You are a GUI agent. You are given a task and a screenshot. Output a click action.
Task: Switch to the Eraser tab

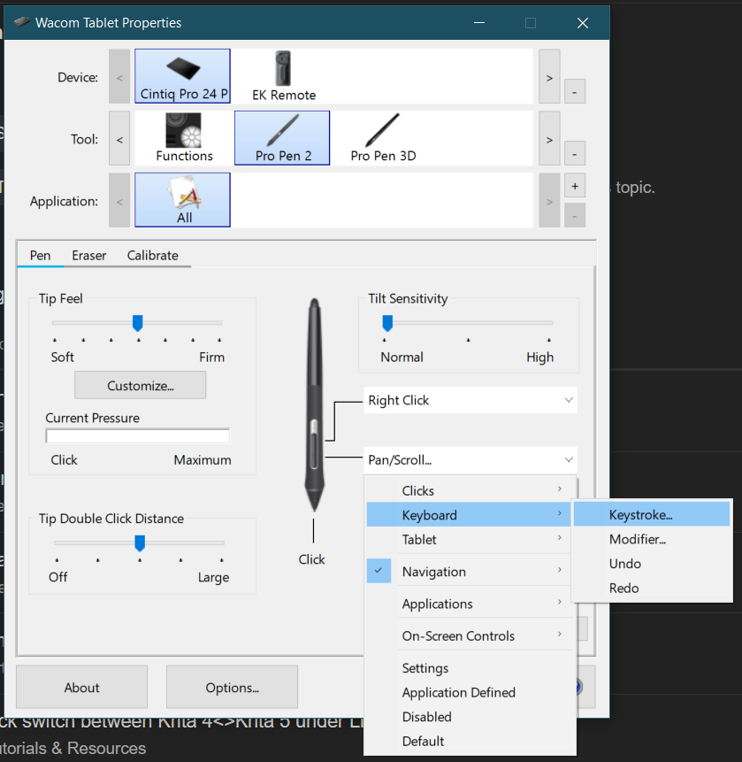[89, 255]
